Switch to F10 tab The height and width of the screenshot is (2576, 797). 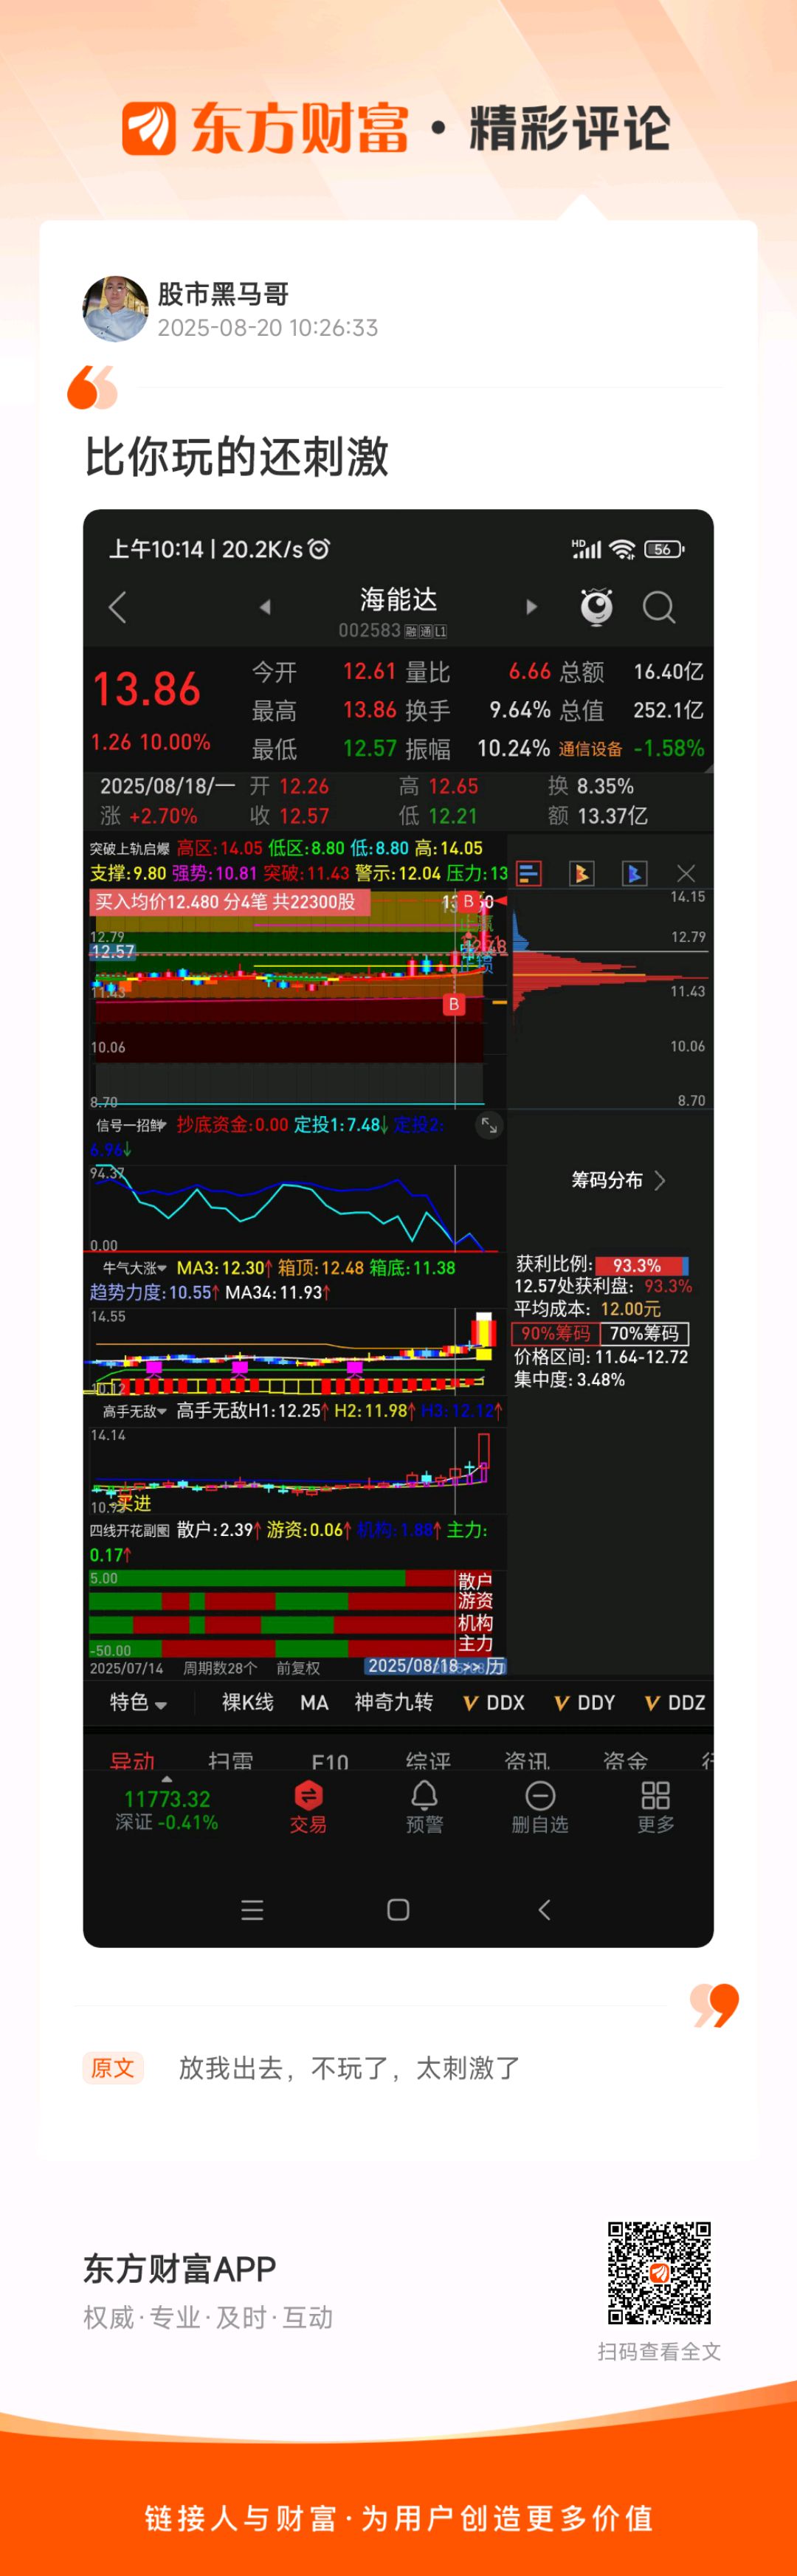pyautogui.click(x=329, y=1761)
